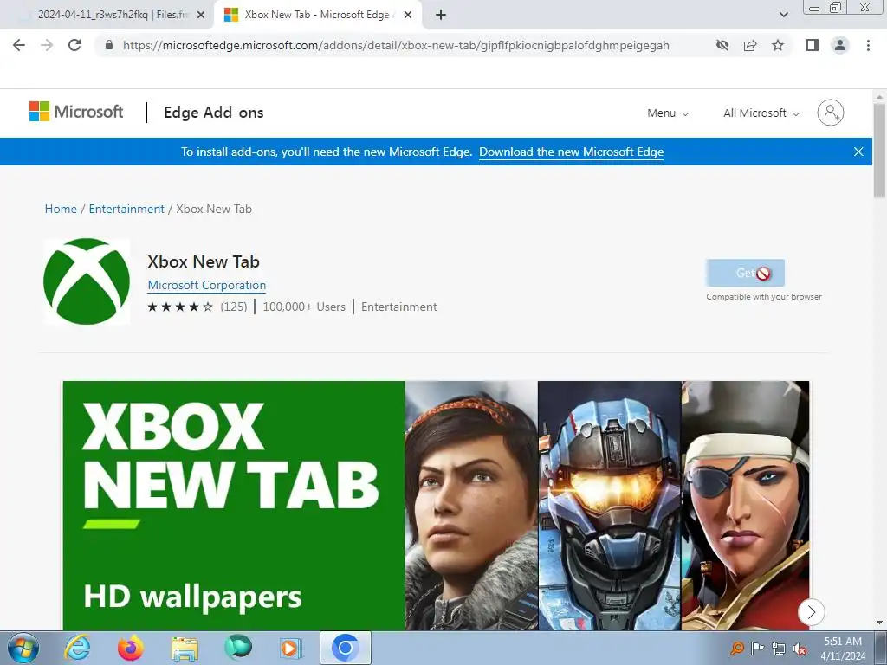Open the media player taskbar icon
Viewport: 887px width, 665px height.
coord(291,648)
